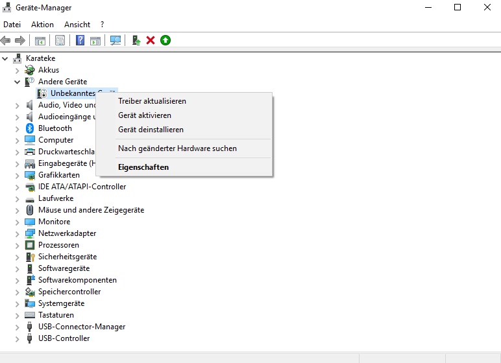Select the Audioeingänge category row

pos(67,117)
